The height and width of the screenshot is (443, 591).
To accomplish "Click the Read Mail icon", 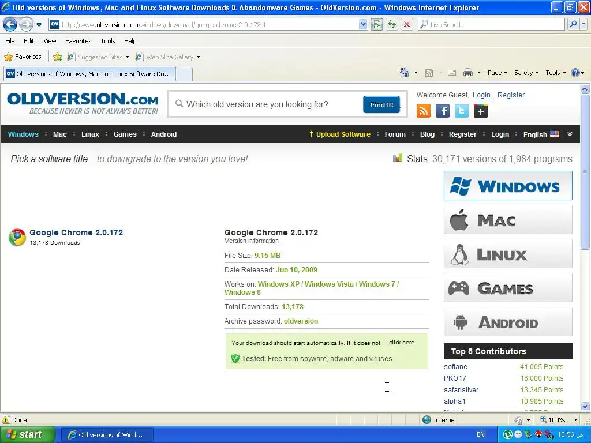I will [452, 73].
